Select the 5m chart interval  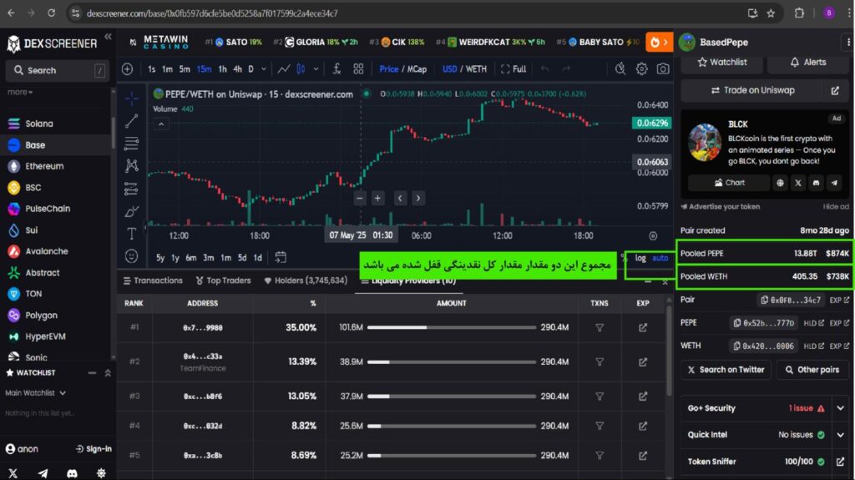[185, 68]
